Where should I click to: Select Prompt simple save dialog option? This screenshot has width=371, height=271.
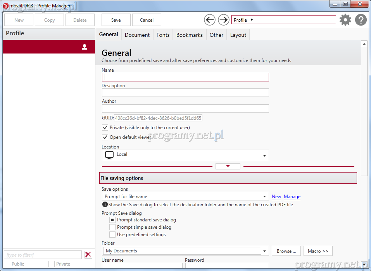tap(112, 227)
